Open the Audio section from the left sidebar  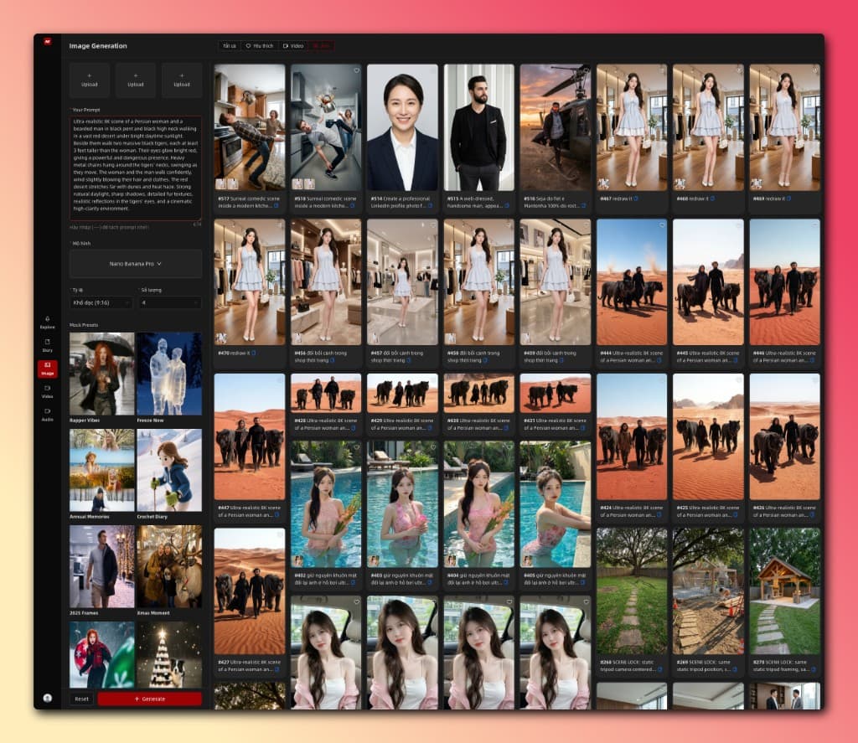click(x=48, y=410)
